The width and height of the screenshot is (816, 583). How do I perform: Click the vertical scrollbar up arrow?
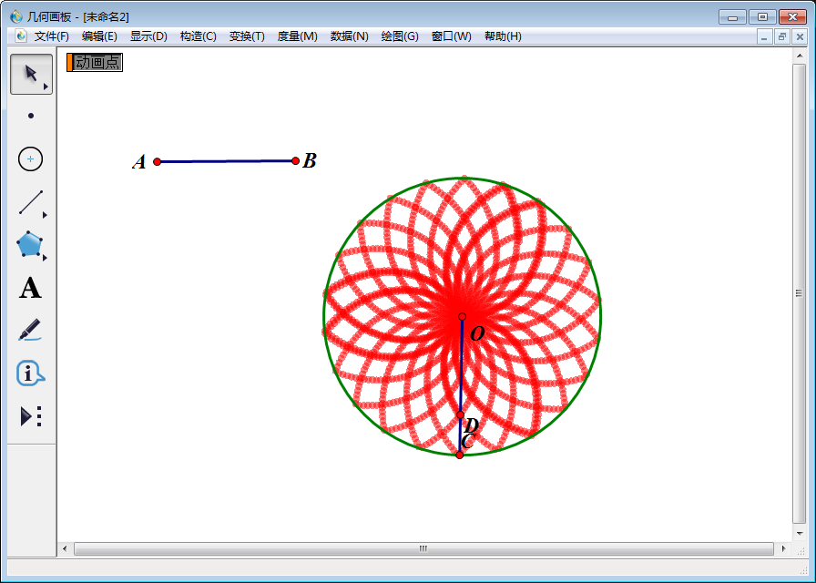[x=799, y=56]
